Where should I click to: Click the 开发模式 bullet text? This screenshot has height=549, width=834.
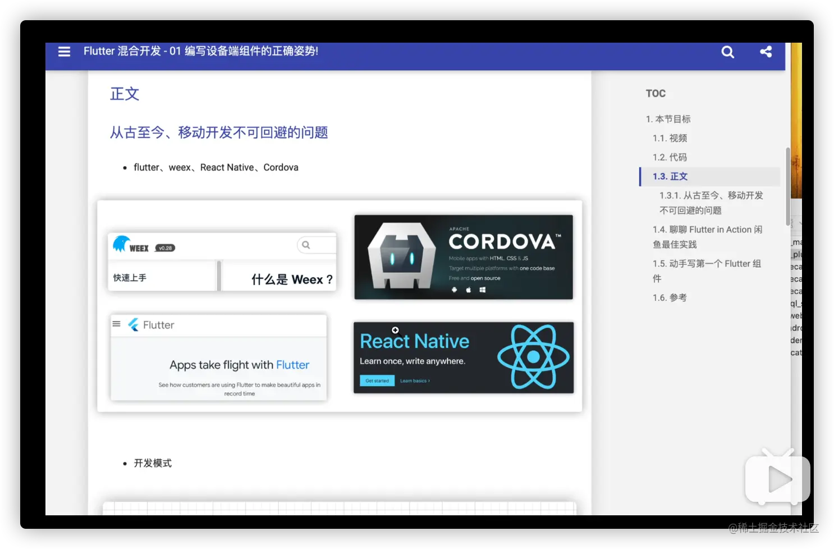pos(153,463)
